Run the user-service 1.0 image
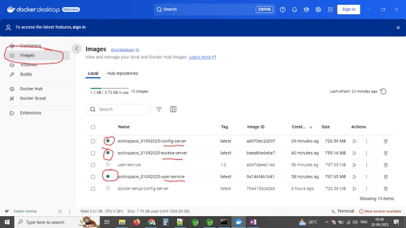Image resolution: width=406 pixels, height=228 pixels. 355,165
